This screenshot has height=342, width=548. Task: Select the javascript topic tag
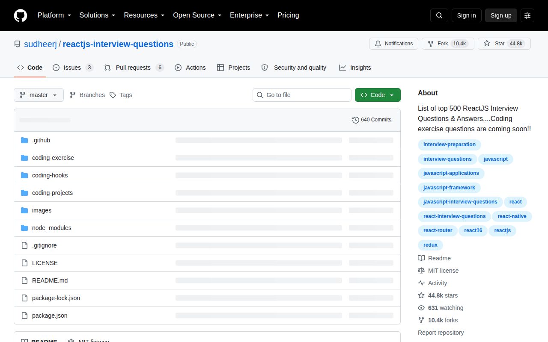(x=496, y=159)
